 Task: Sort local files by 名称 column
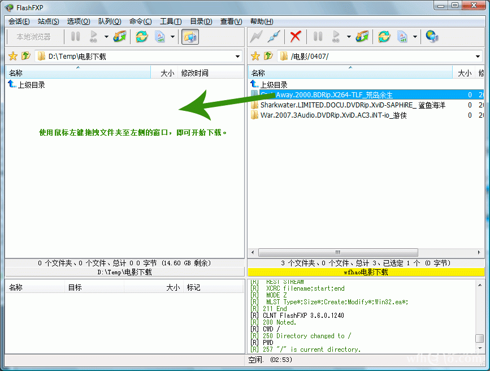click(78, 72)
